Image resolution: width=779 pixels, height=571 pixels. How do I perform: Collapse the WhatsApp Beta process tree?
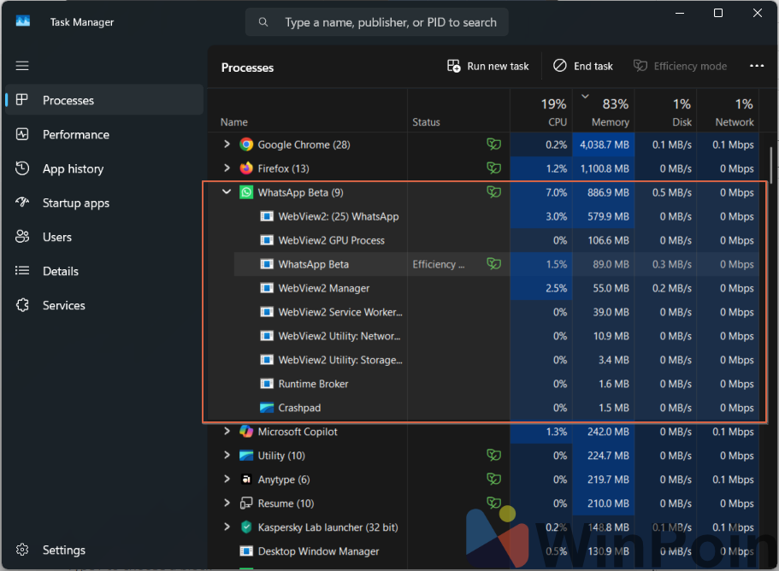click(227, 192)
